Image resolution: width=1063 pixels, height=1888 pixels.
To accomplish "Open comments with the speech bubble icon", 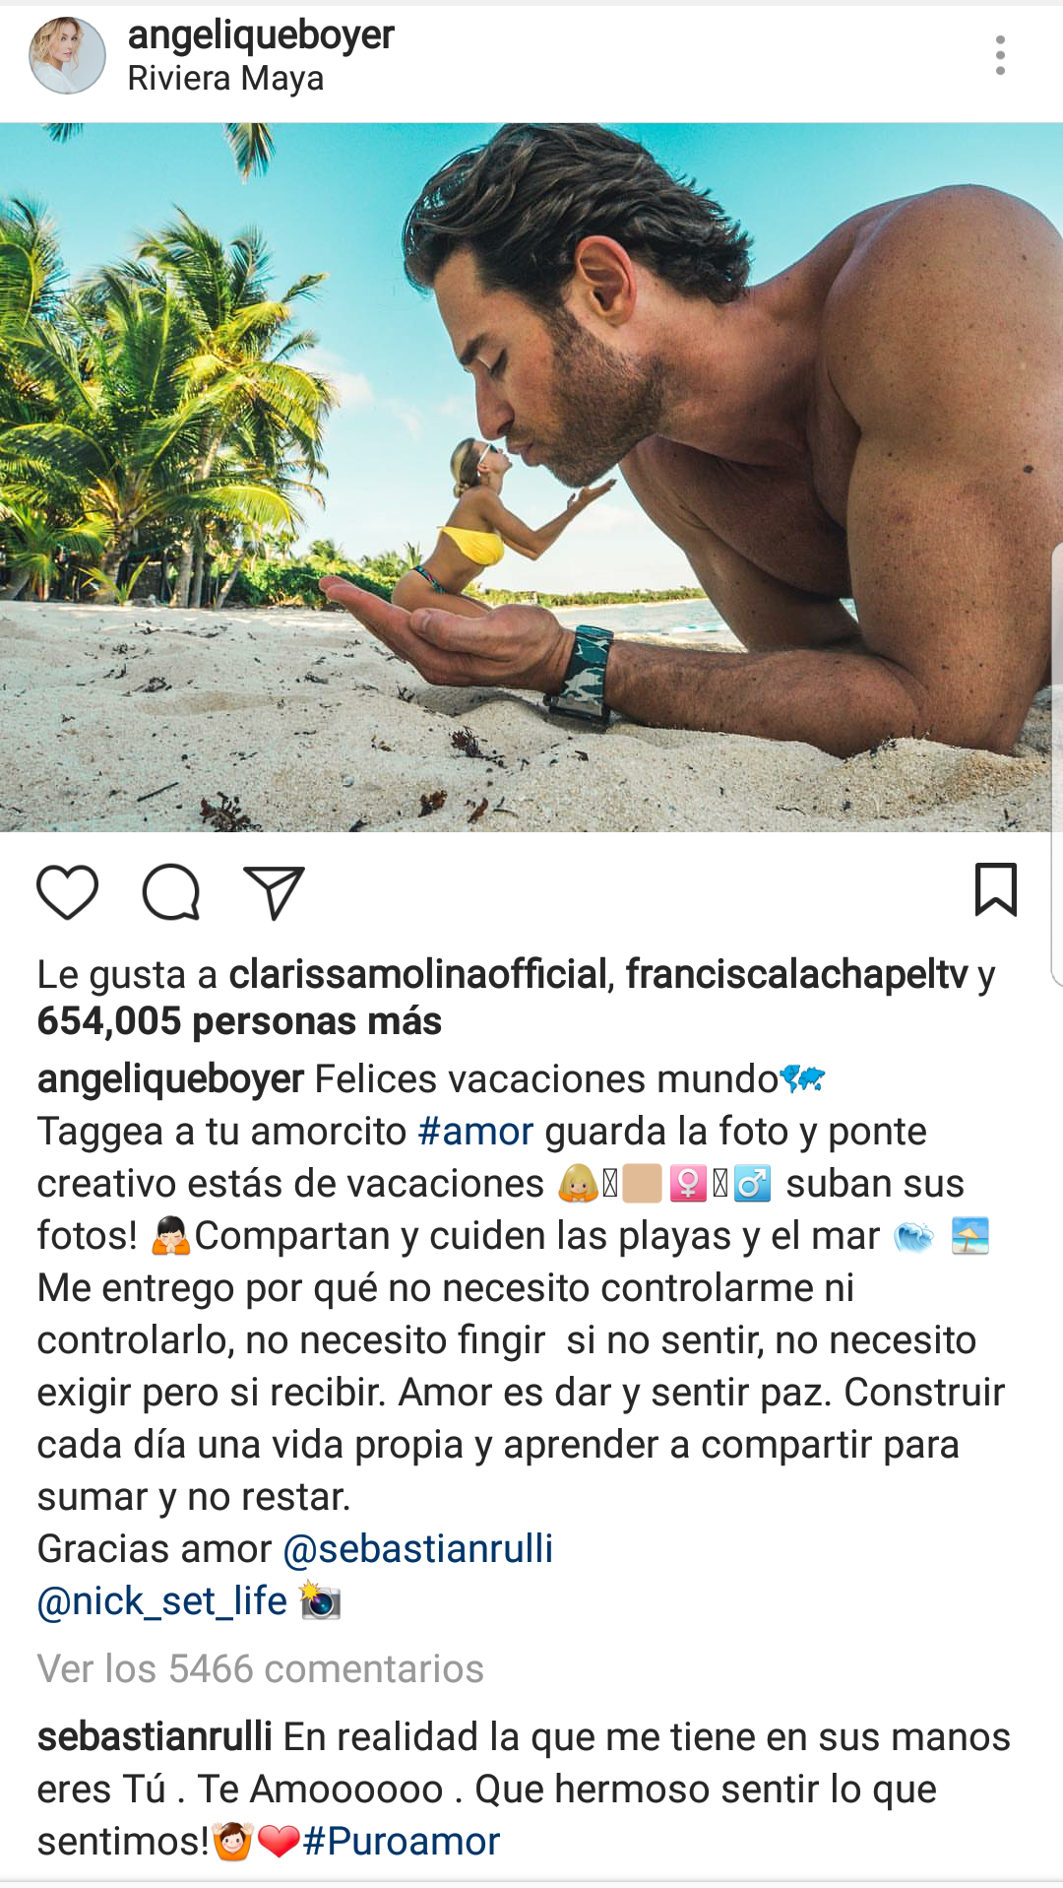I will pyautogui.click(x=171, y=892).
